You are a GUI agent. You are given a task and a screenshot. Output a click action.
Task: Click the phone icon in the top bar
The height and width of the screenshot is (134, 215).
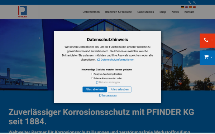point(190,3)
